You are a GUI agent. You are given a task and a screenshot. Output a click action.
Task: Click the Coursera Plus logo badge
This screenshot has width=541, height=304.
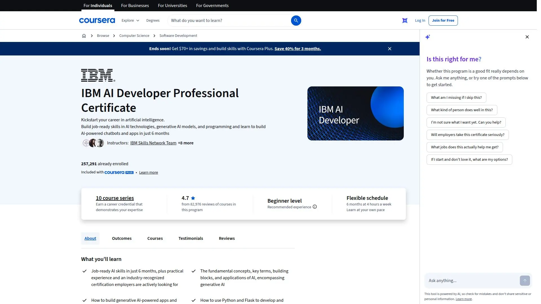click(119, 172)
